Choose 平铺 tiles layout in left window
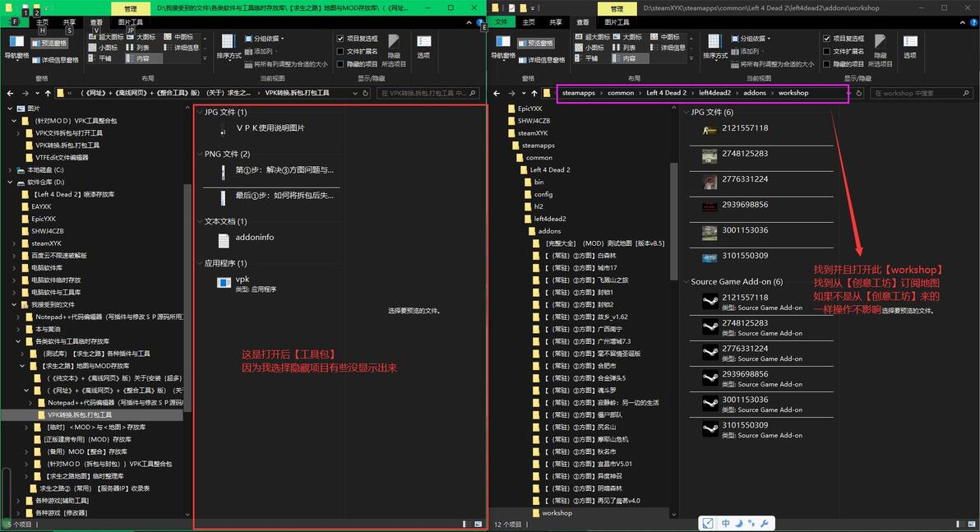Viewport: 980px width, 532px height. tap(100, 58)
